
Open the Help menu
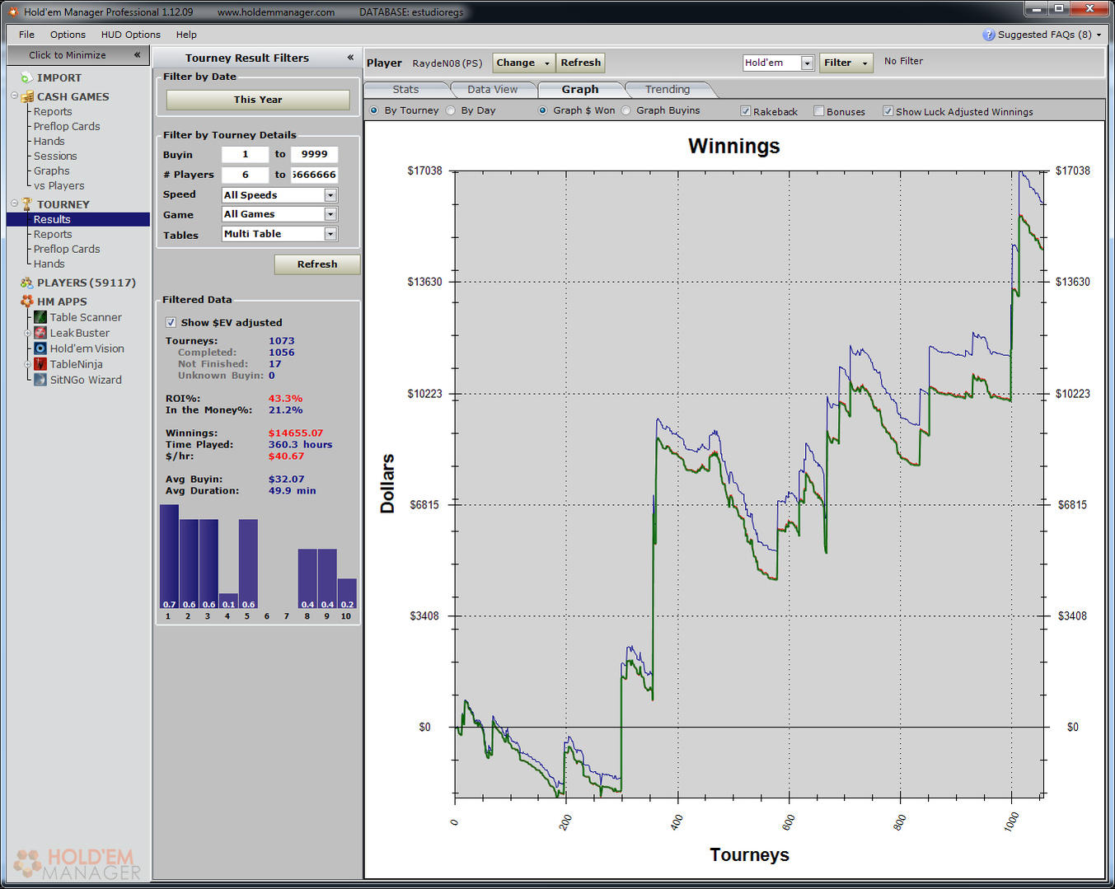tap(186, 35)
